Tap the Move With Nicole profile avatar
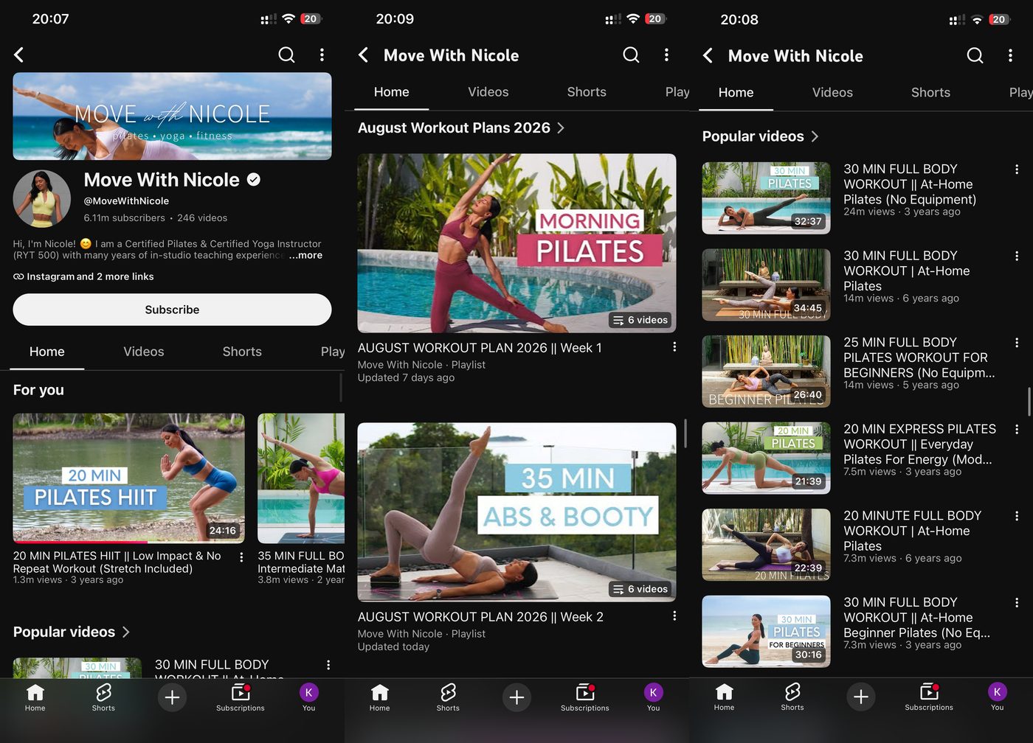The image size is (1033, 743). point(42,198)
